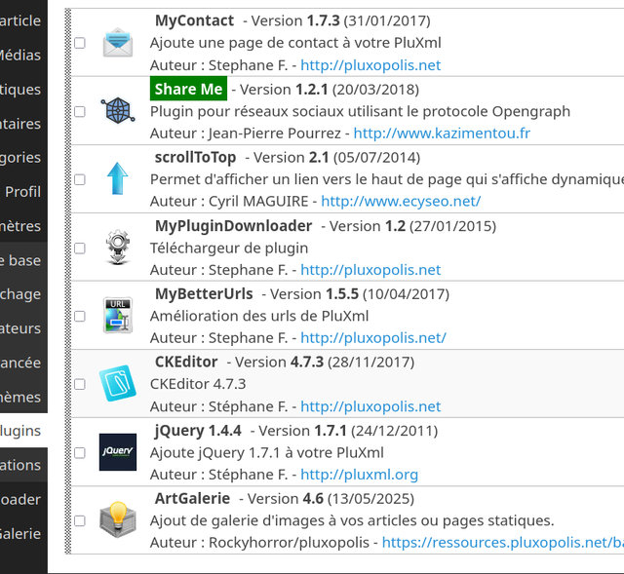
Task: Enable the CKEditor row checkbox
Action: (80, 384)
